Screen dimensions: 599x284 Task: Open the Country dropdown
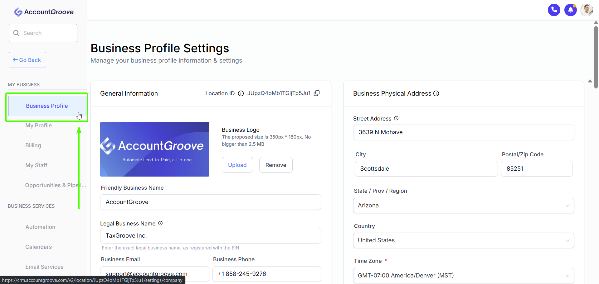tap(464, 240)
